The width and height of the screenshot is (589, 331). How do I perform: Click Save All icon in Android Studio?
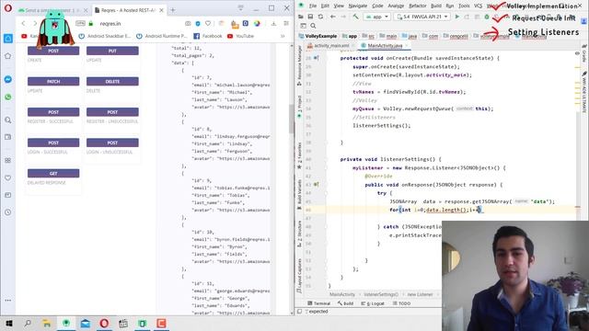coord(310,17)
